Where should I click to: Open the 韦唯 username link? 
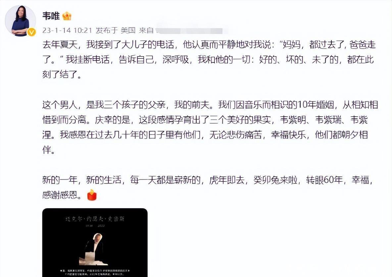pos(51,16)
